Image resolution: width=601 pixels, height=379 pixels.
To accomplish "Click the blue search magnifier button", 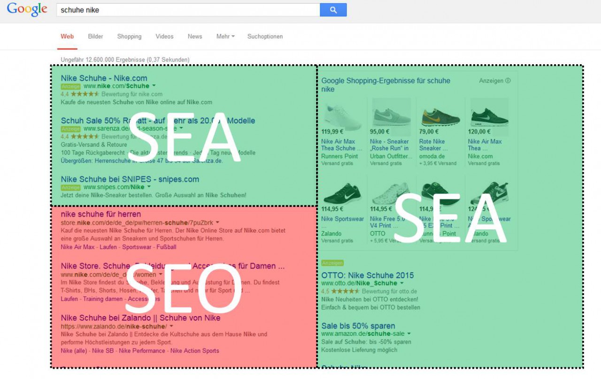I will coord(333,10).
